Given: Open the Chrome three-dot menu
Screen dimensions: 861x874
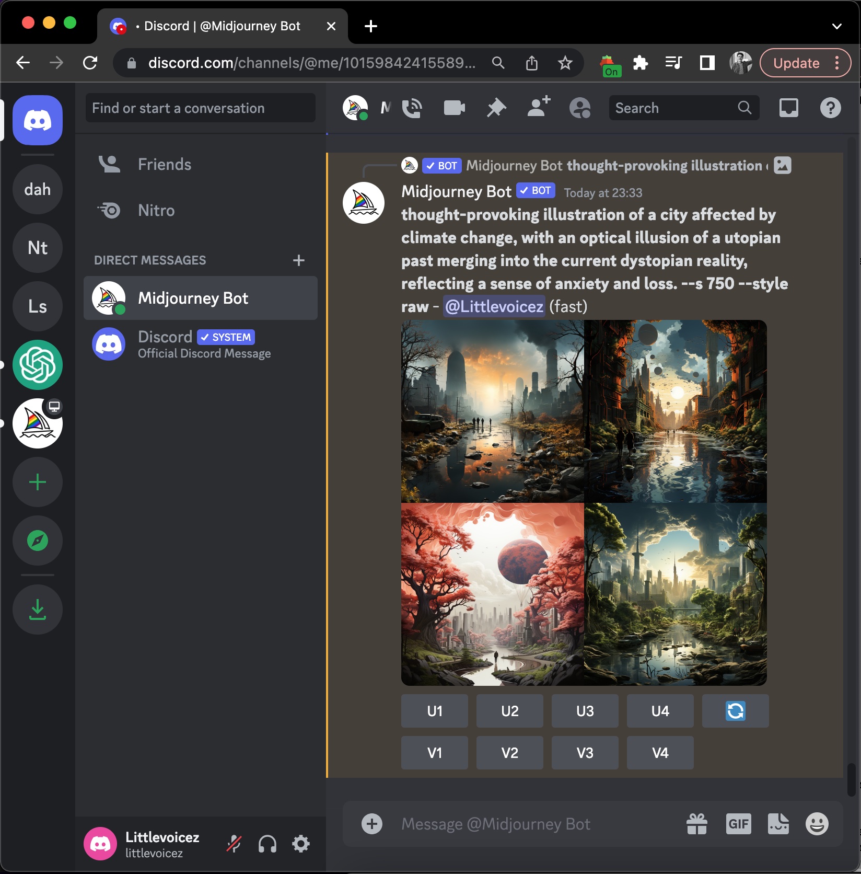Looking at the screenshot, I should point(837,63).
